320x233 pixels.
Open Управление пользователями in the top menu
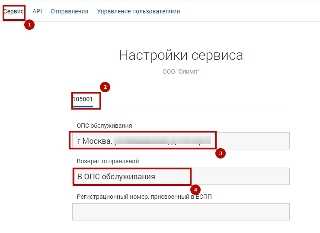coord(138,11)
